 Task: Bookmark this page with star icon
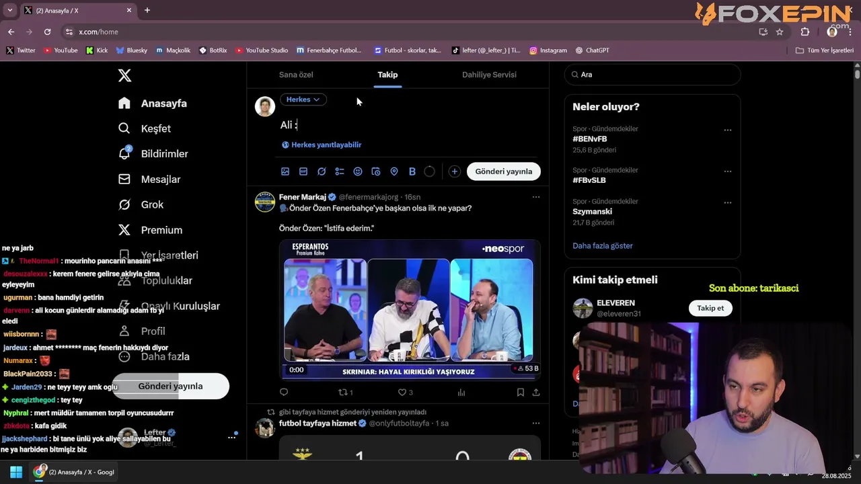click(x=780, y=32)
